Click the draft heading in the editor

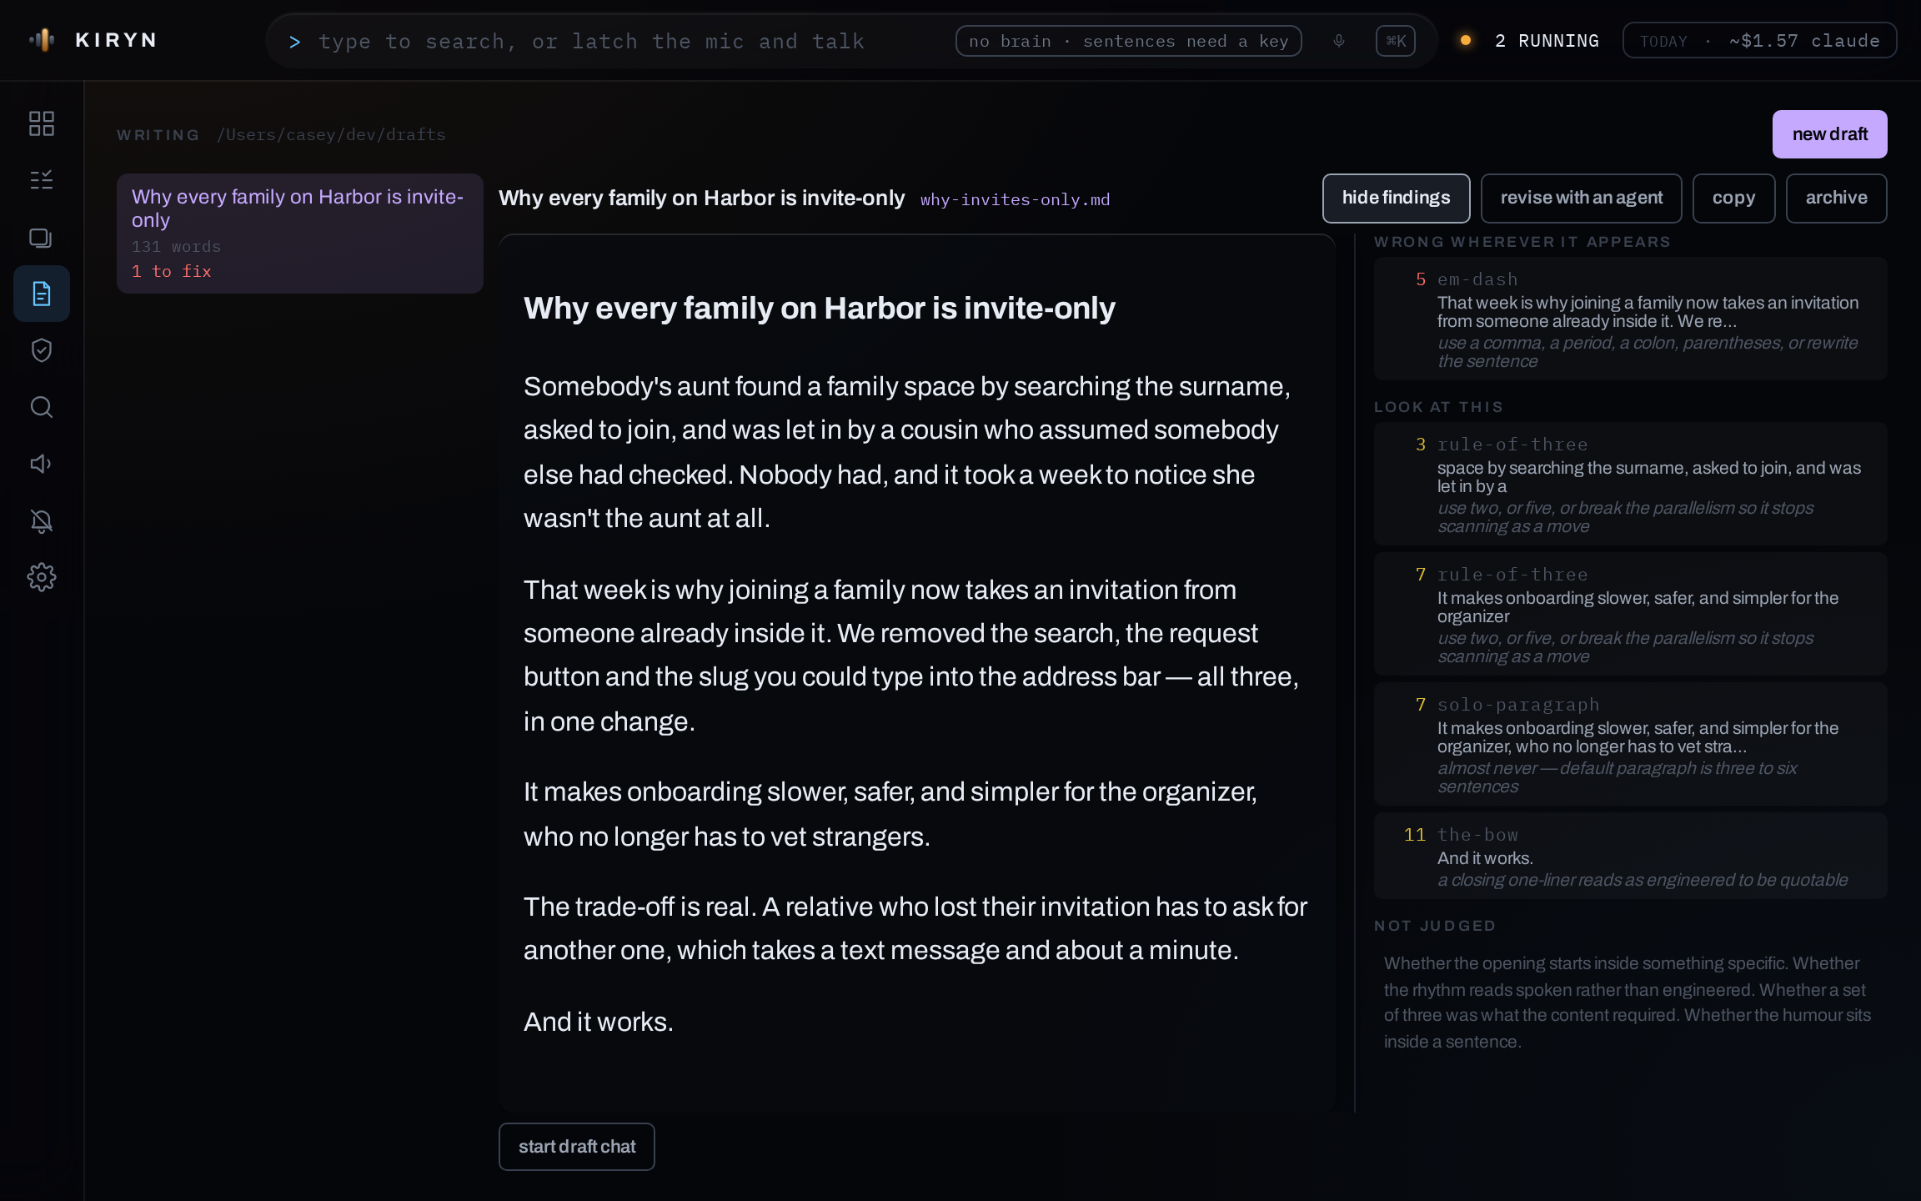click(820, 309)
